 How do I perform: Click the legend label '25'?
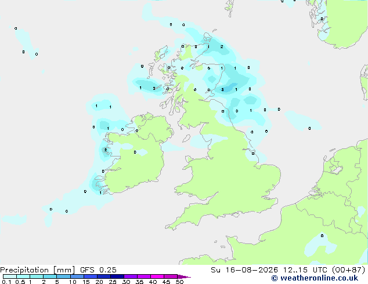pos(113,282)
